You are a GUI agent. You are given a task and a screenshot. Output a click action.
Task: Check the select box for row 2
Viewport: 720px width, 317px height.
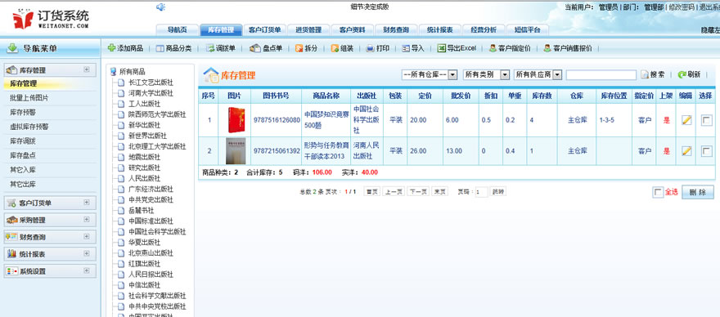click(x=707, y=151)
